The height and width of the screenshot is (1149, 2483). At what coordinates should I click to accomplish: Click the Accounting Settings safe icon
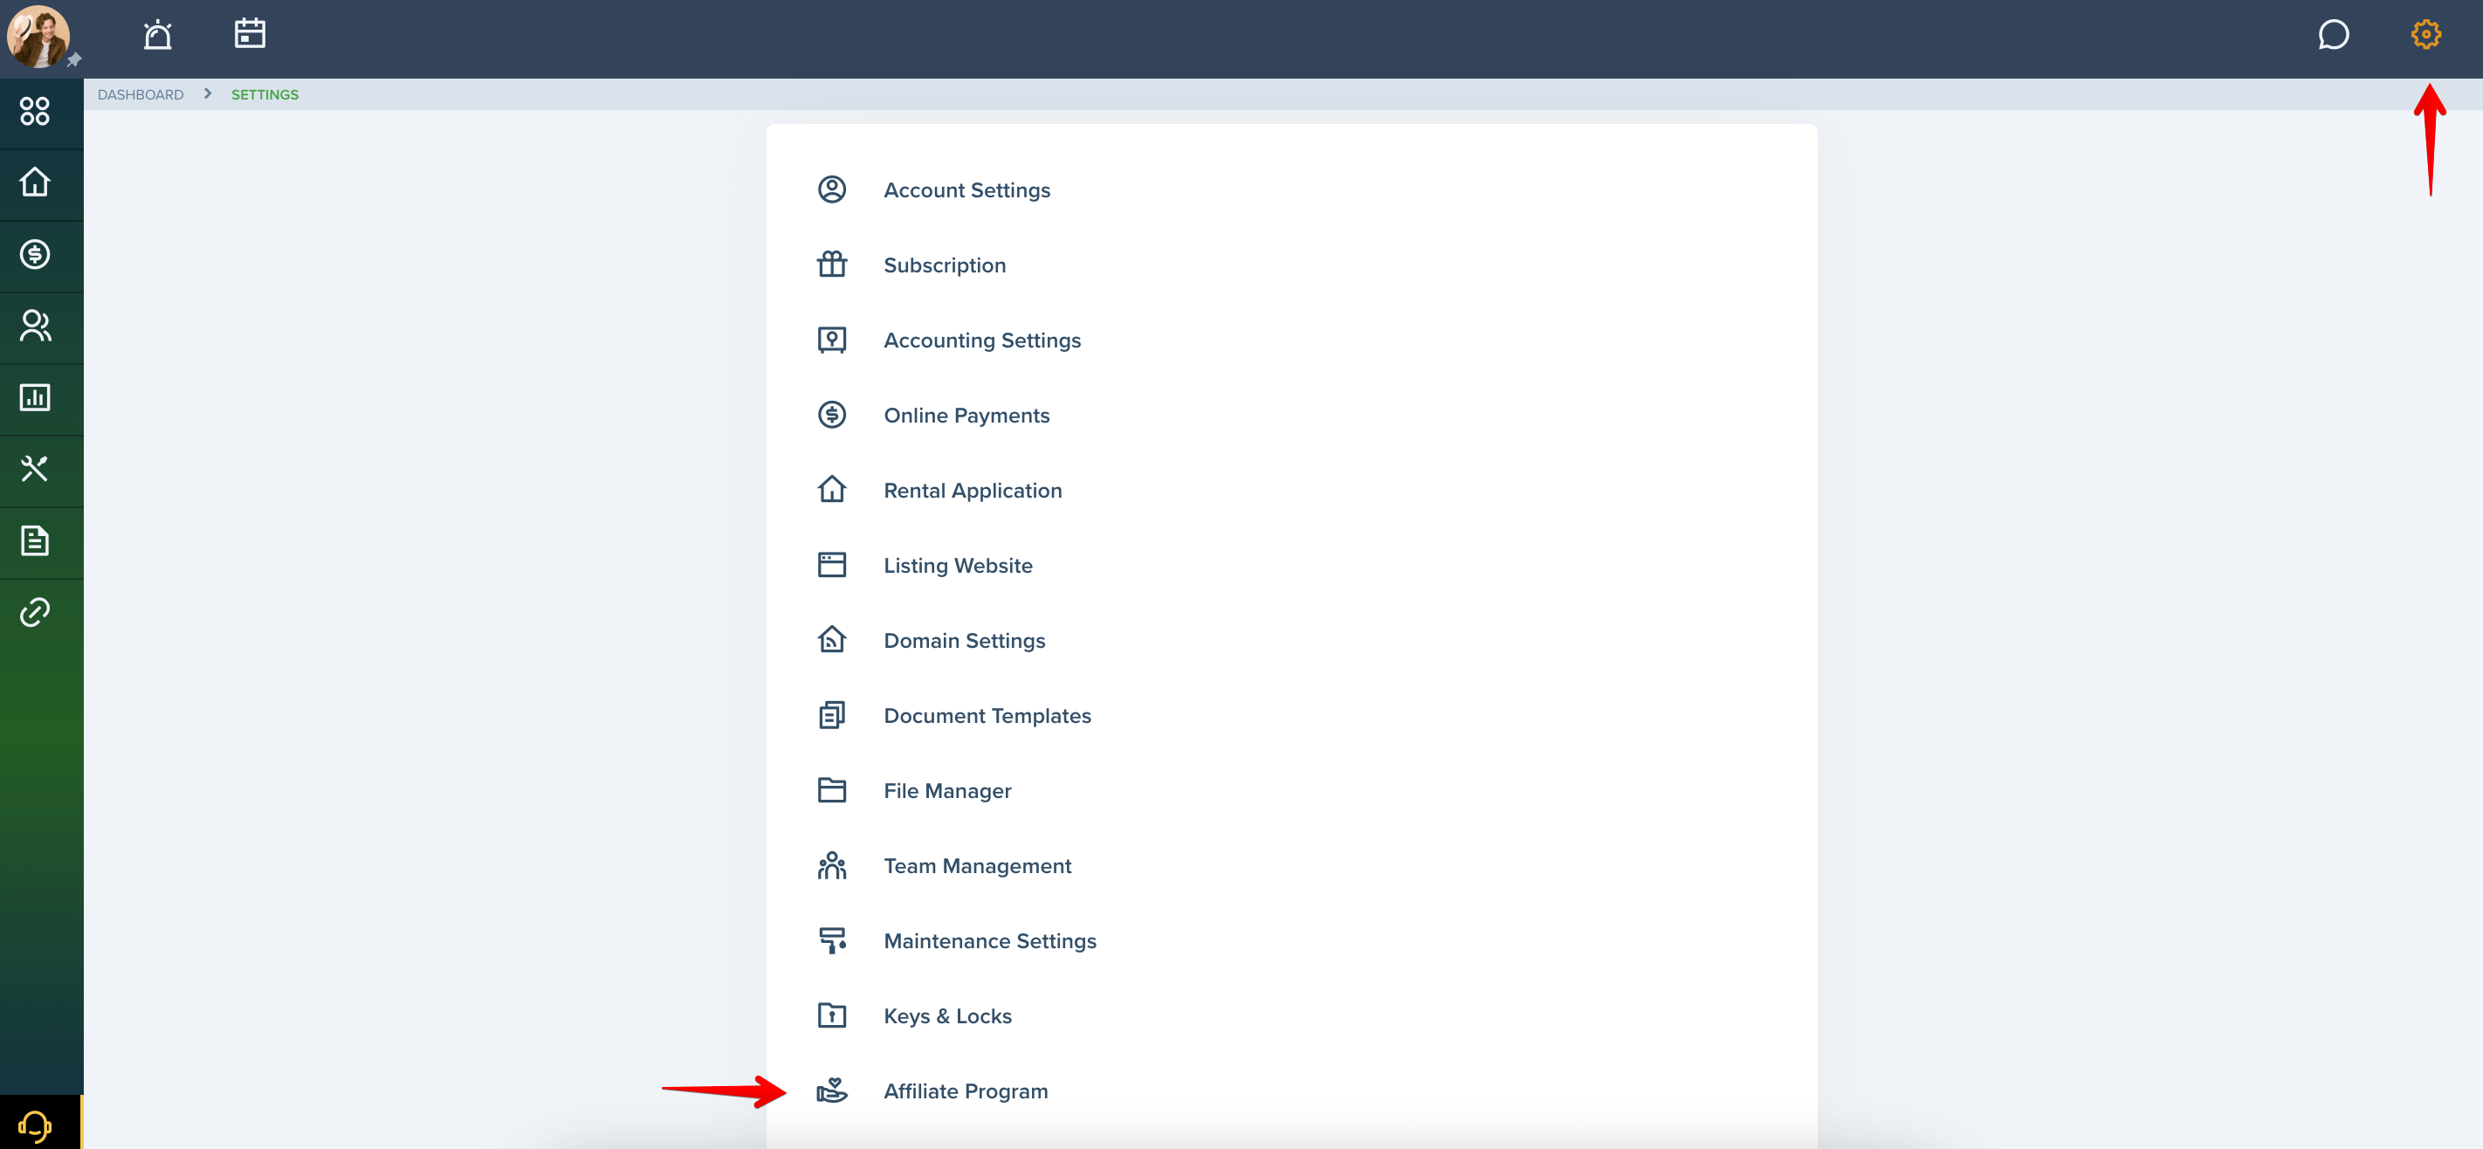pyautogui.click(x=832, y=340)
